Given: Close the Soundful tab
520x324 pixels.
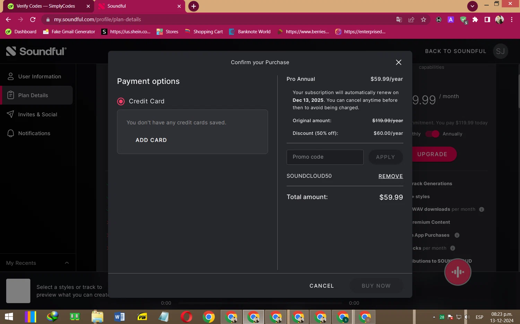Looking at the screenshot, I should click(x=179, y=6).
